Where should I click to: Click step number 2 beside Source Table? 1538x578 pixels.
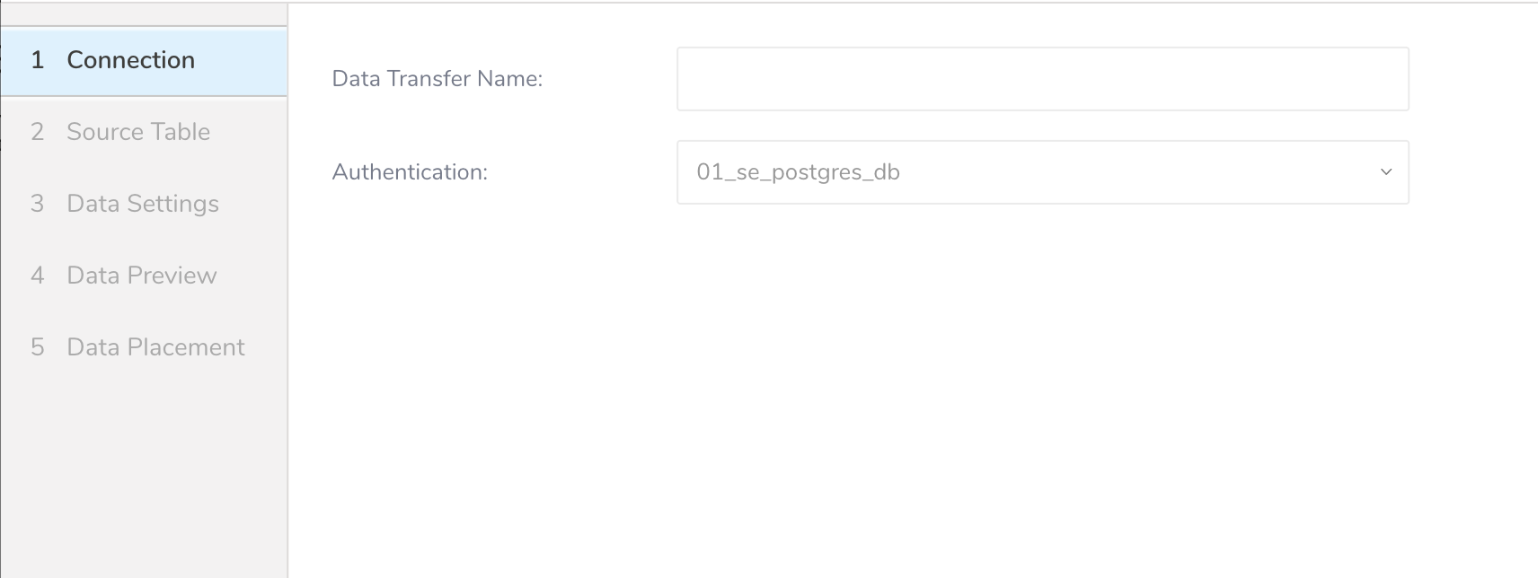click(x=37, y=132)
